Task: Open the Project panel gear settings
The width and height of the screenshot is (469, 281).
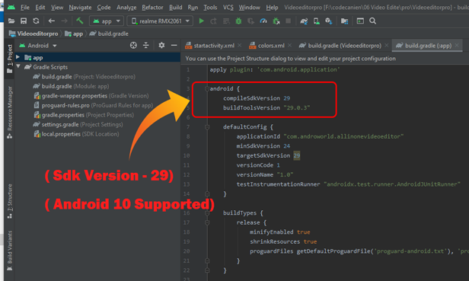Action: pos(161,45)
